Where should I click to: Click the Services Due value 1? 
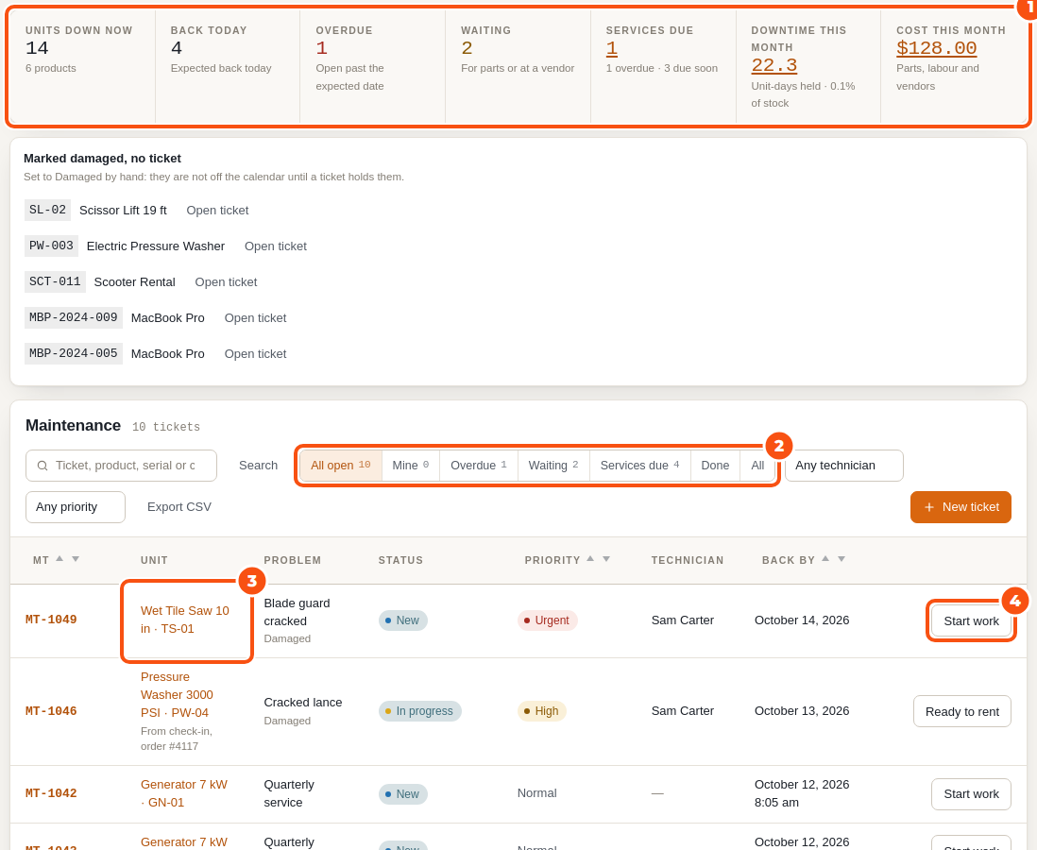pyautogui.click(x=612, y=48)
